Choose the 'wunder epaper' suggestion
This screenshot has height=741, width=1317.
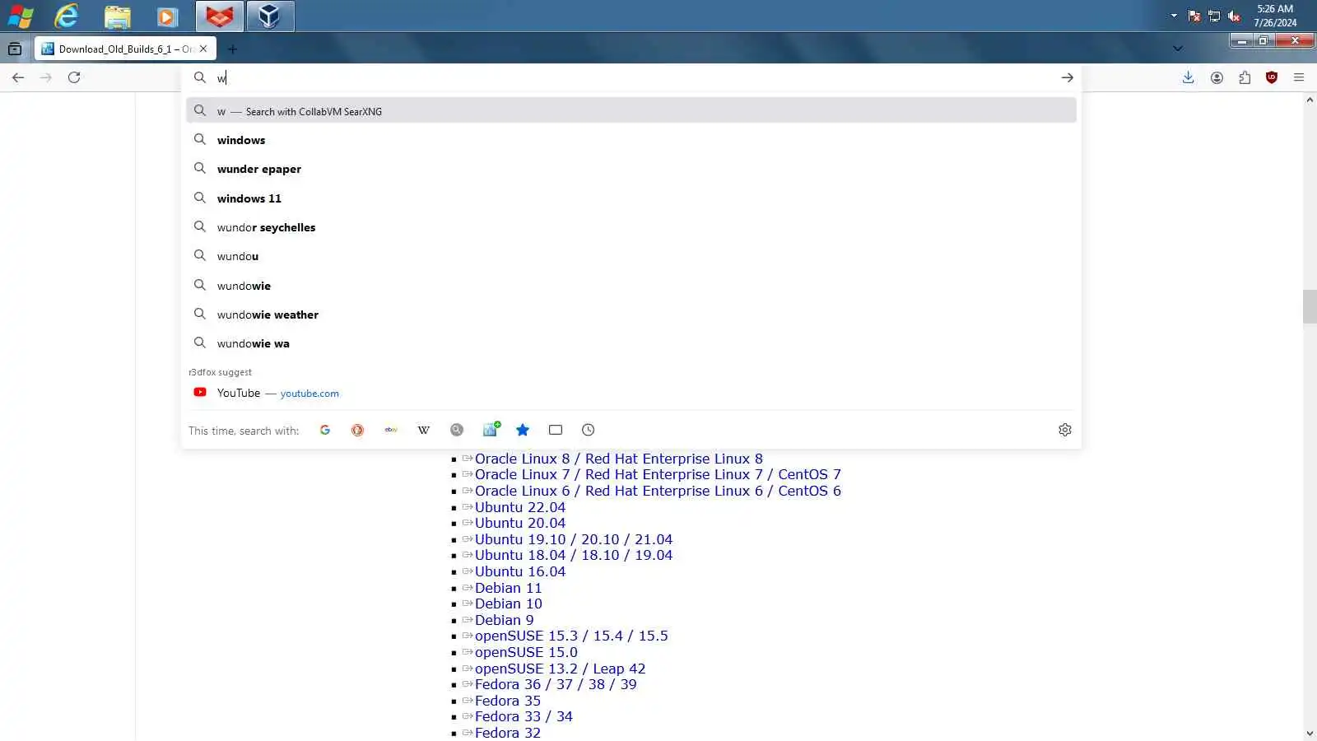coord(631,169)
